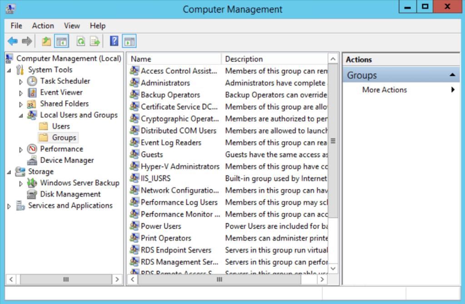The image size is (465, 304).
Task: Sort the list by the Name column
Action: [x=174, y=59]
